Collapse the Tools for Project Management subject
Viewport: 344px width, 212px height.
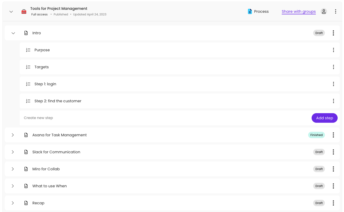tap(11, 12)
